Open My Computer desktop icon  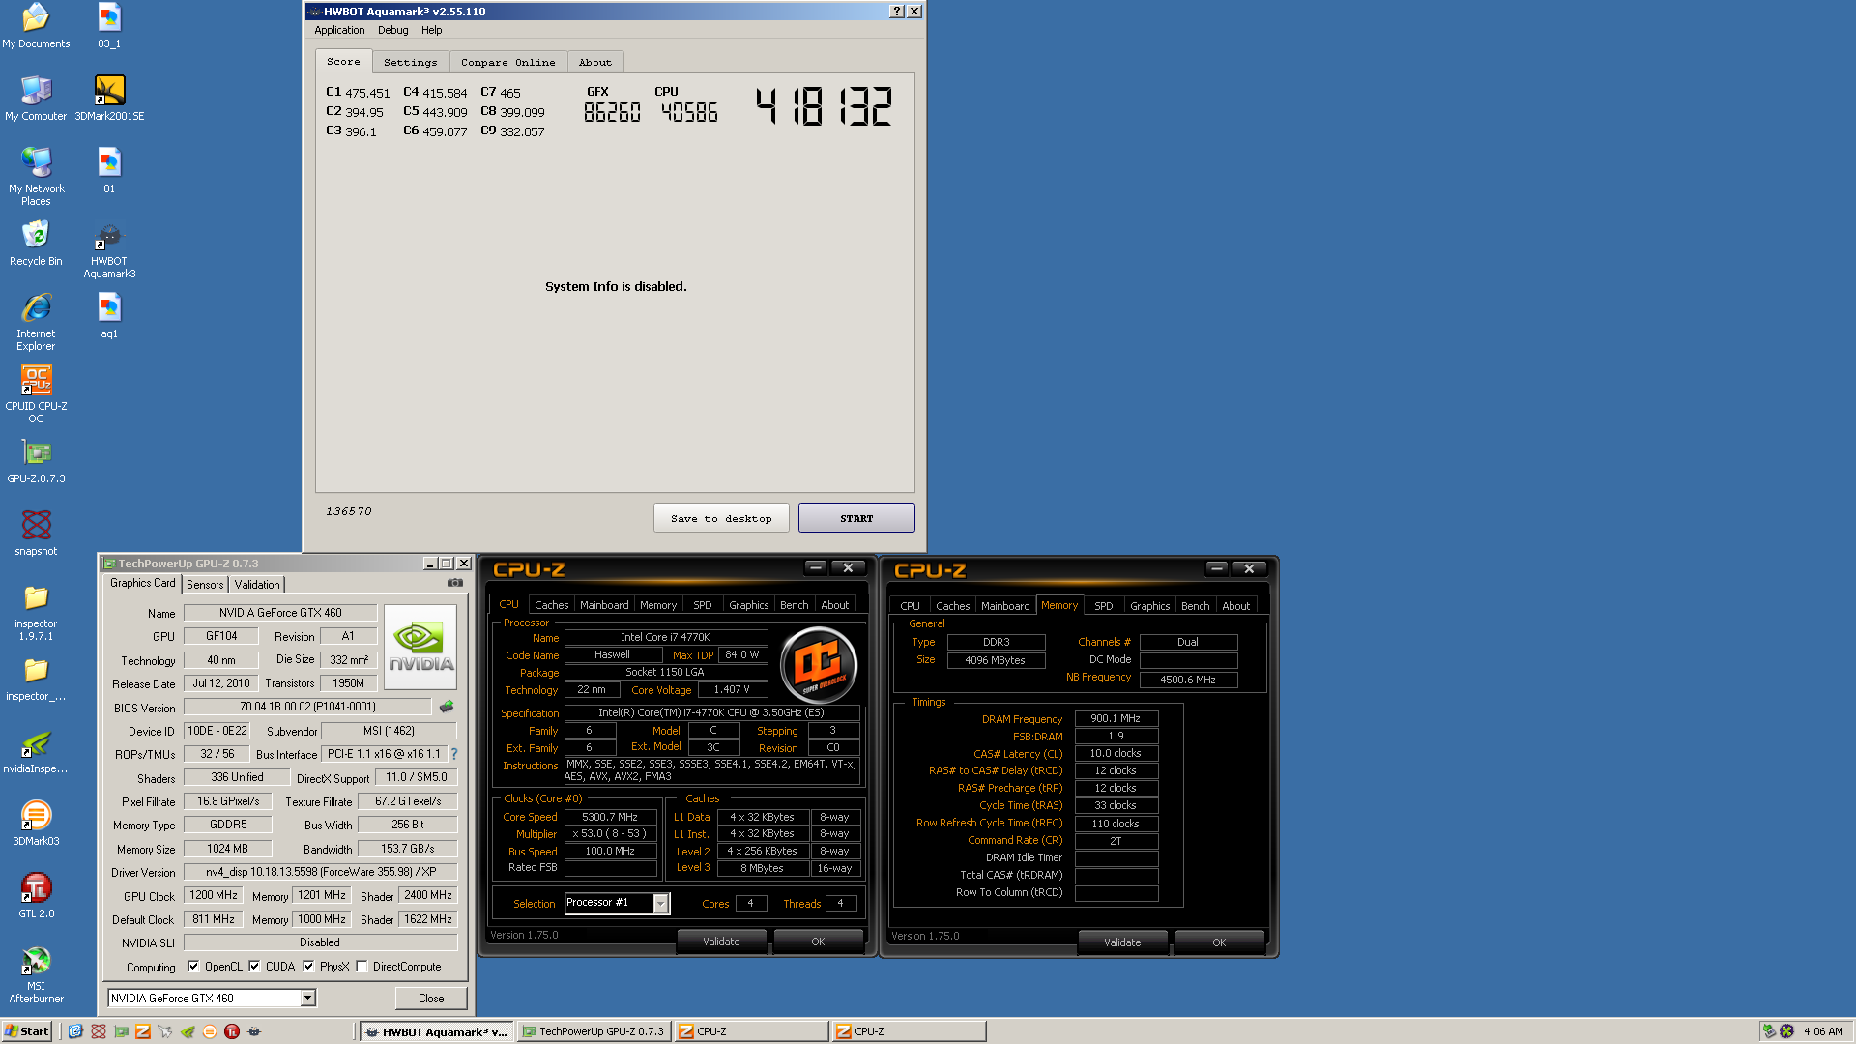point(36,99)
